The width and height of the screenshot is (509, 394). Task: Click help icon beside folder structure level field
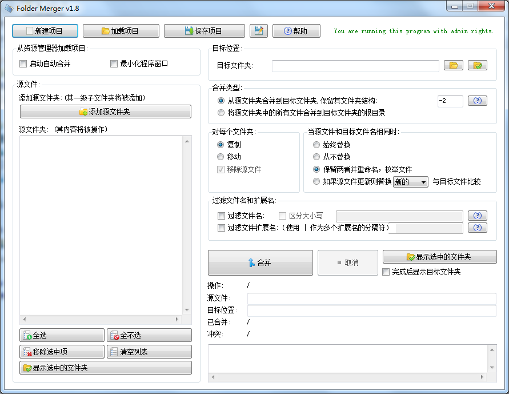tap(478, 101)
